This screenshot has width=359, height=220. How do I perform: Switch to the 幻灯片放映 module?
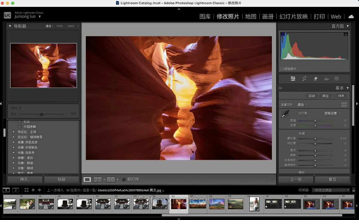click(x=293, y=16)
